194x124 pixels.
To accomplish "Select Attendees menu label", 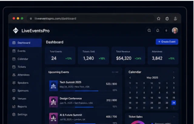I will click(24, 75).
